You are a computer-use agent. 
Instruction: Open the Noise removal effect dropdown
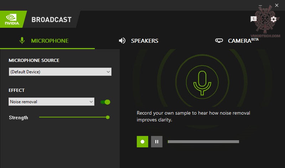pyautogui.click(x=51, y=102)
